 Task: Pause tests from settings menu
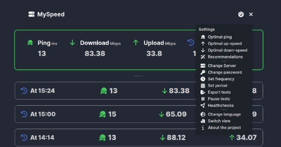218,99
